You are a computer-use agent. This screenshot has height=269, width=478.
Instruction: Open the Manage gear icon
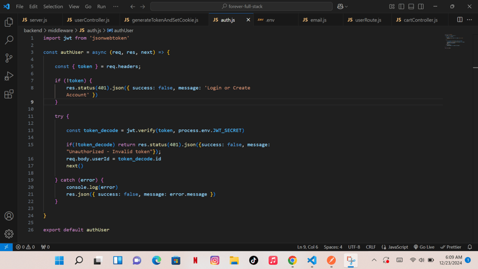[x=9, y=234]
